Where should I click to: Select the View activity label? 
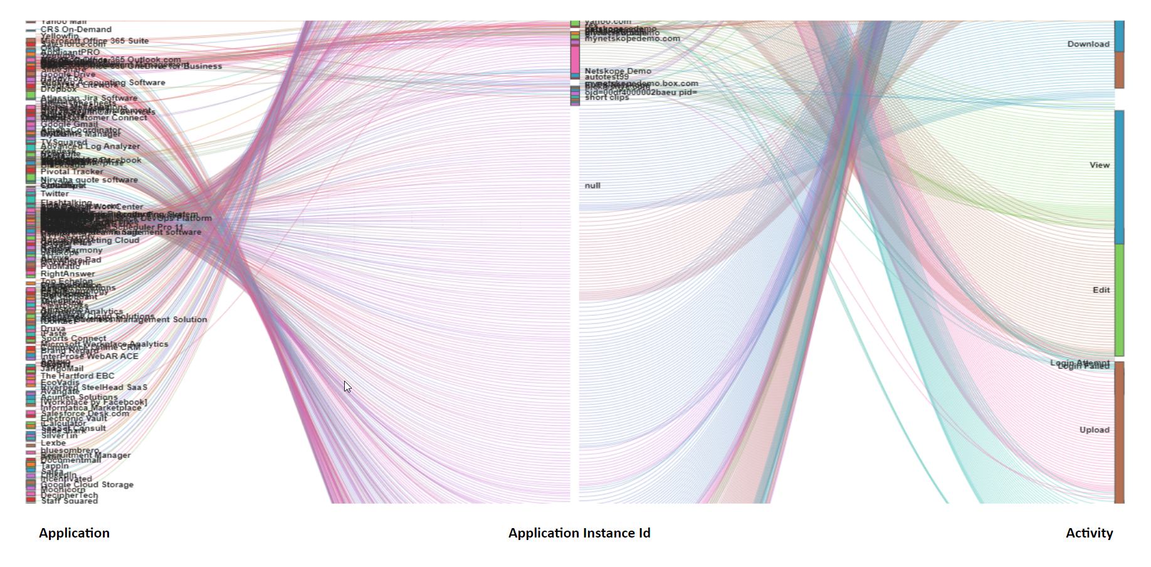coord(1099,165)
